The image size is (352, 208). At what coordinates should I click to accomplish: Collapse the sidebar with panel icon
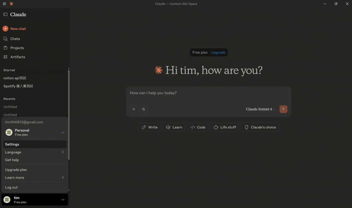pos(5,14)
